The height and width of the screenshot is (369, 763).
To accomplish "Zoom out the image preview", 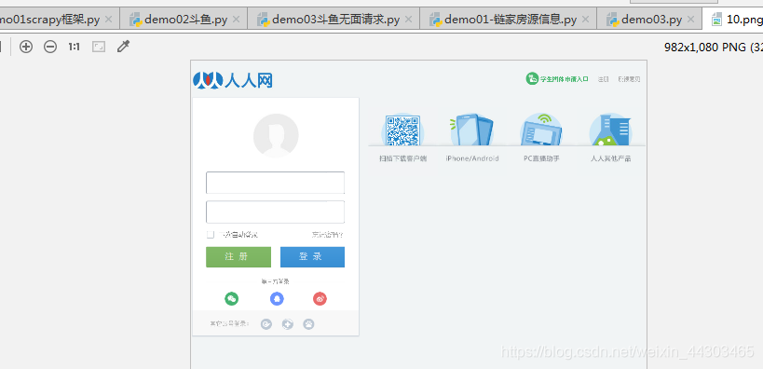I will (50, 47).
